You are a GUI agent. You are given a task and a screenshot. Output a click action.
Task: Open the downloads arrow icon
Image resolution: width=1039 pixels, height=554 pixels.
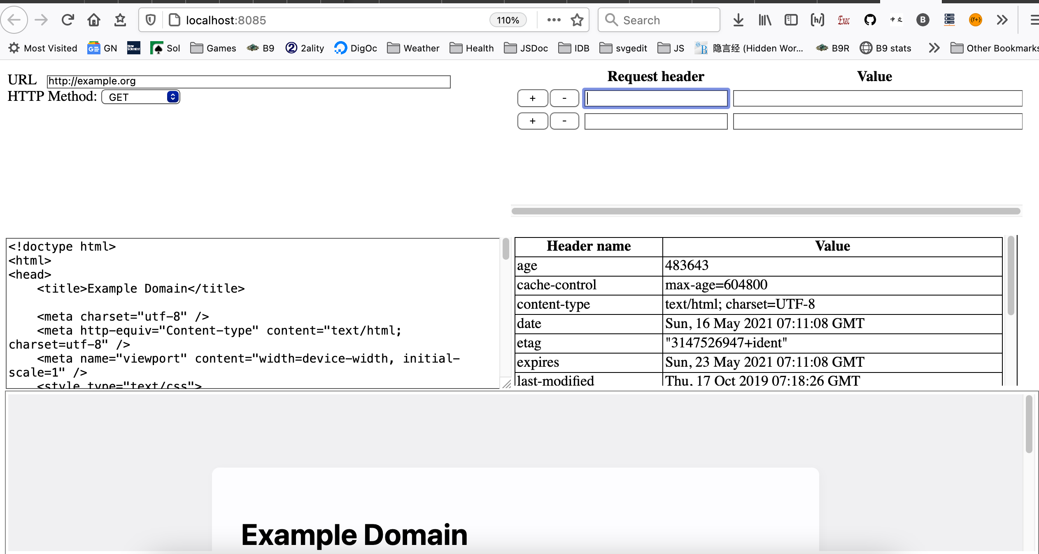tap(738, 20)
